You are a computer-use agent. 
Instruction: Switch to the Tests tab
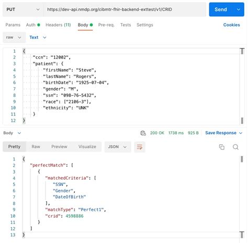pyautogui.click(x=126, y=25)
